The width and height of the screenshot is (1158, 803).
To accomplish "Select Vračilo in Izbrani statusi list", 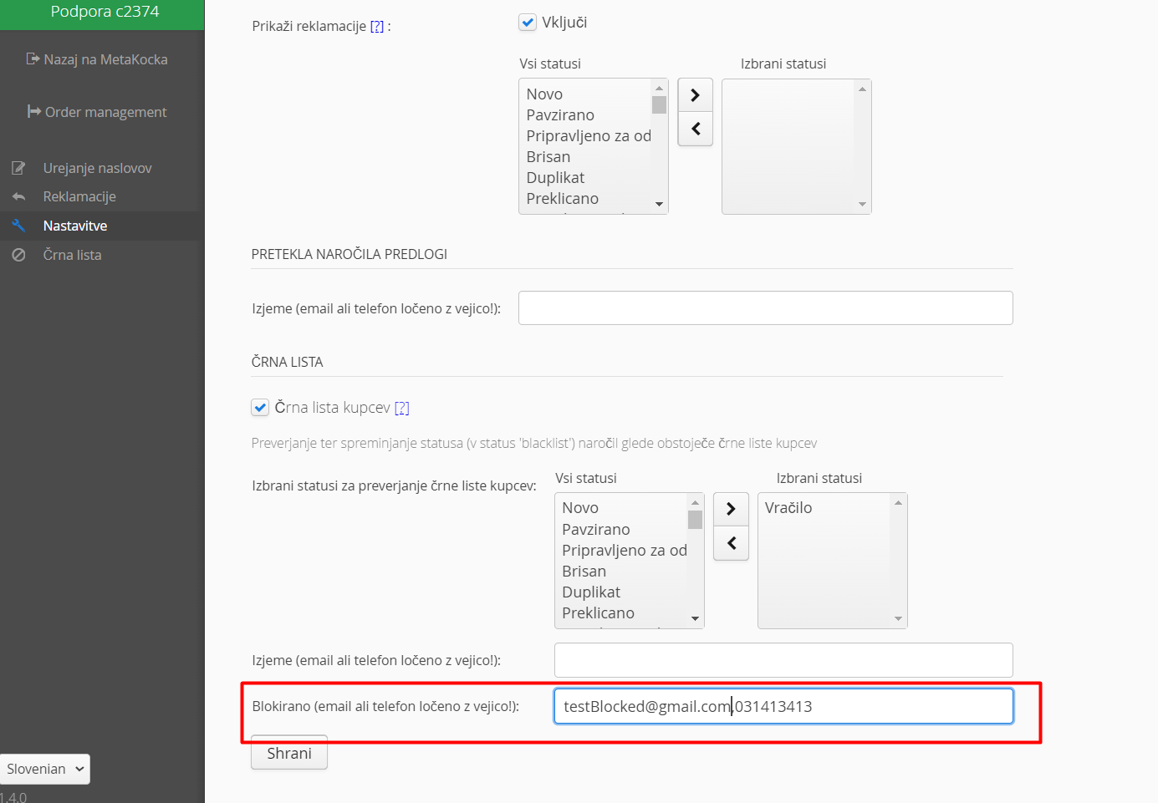I will [x=788, y=508].
